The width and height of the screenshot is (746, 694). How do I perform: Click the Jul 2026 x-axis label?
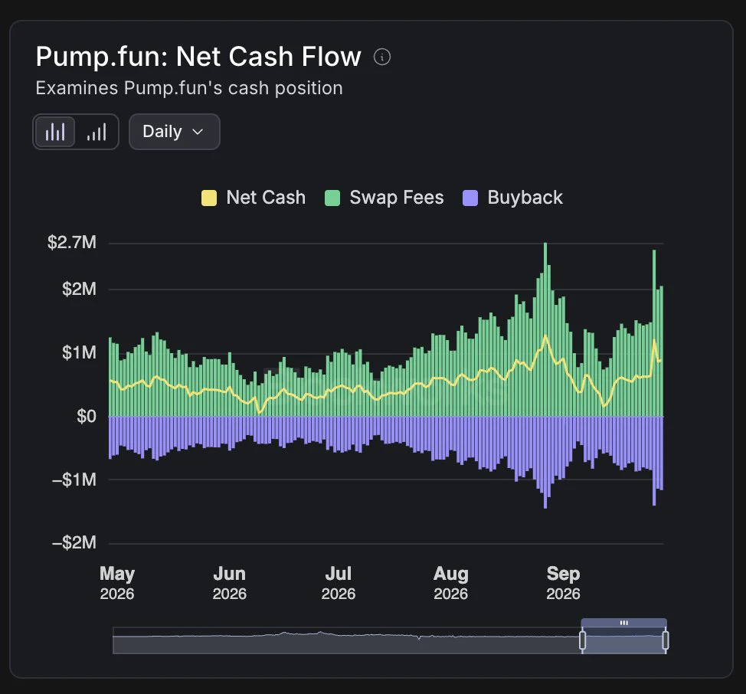339,583
